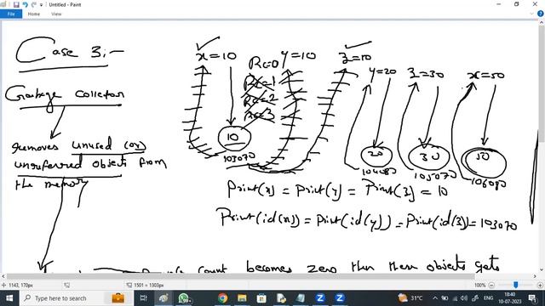Click the battery icon in system tray

click(445, 298)
